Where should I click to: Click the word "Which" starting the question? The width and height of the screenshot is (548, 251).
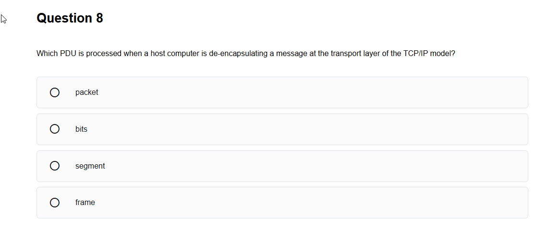47,54
